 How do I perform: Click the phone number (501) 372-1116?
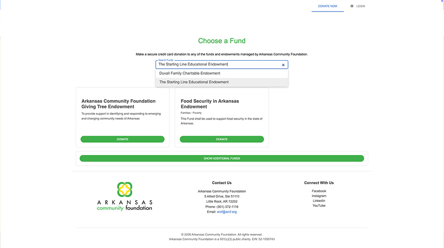(x=227, y=207)
